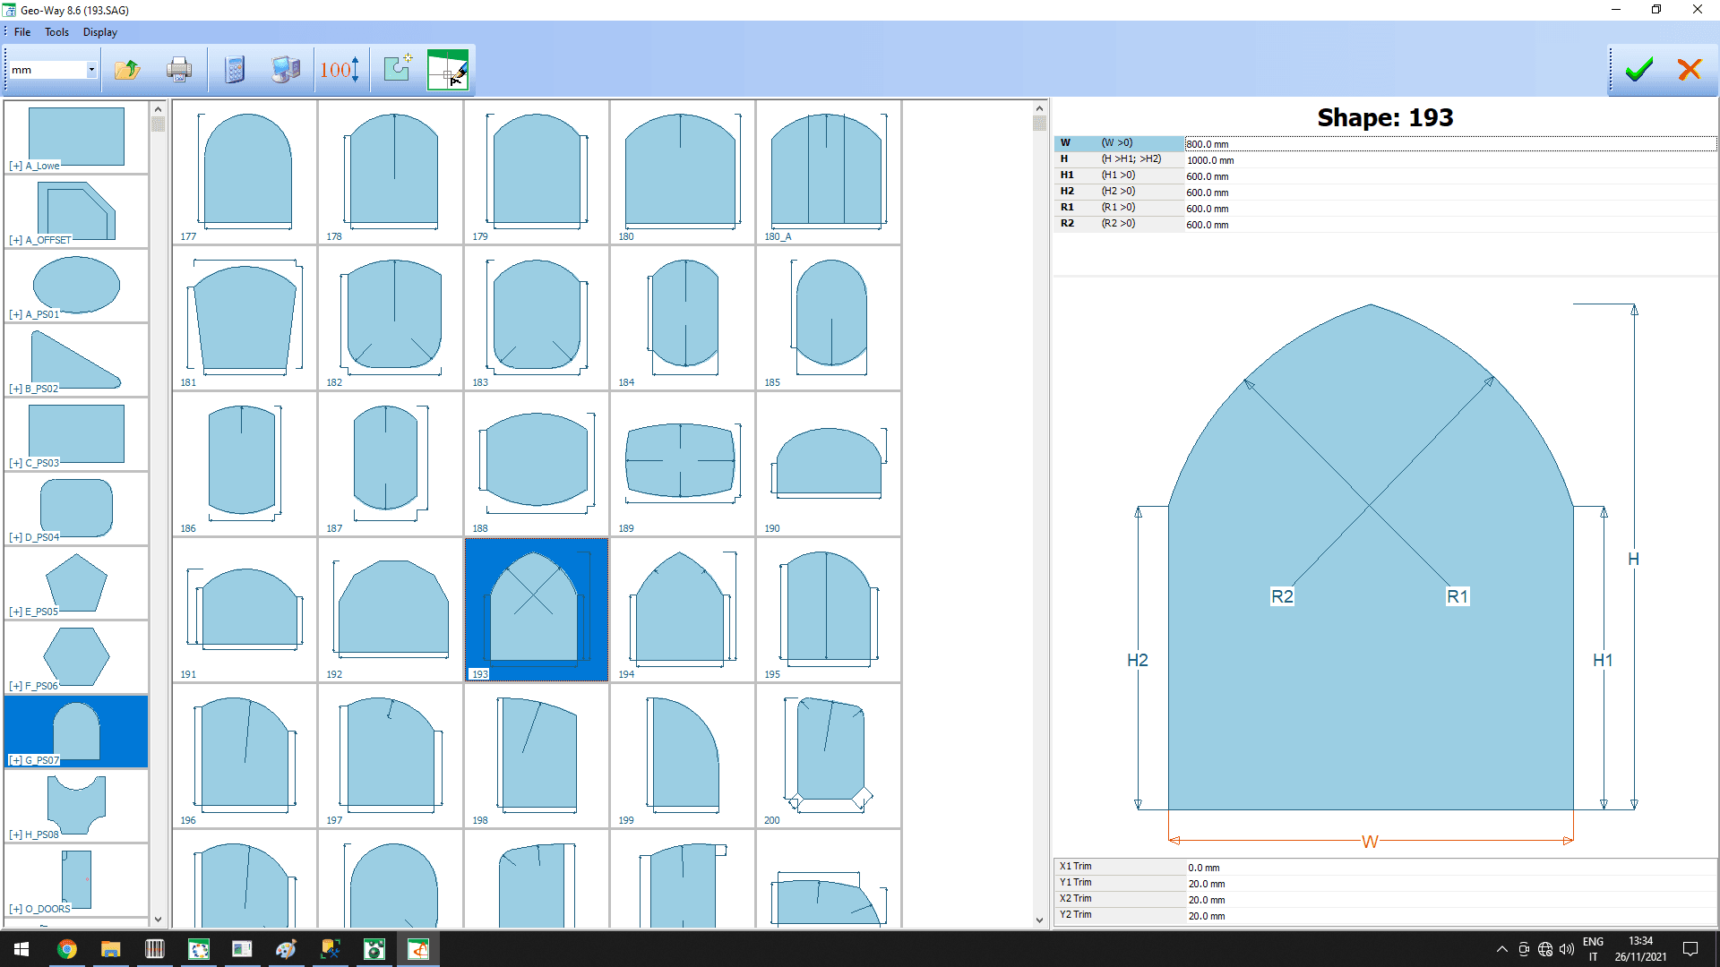This screenshot has height=967, width=1720.
Task: Cancel with the orange X icon
Action: [1690, 70]
